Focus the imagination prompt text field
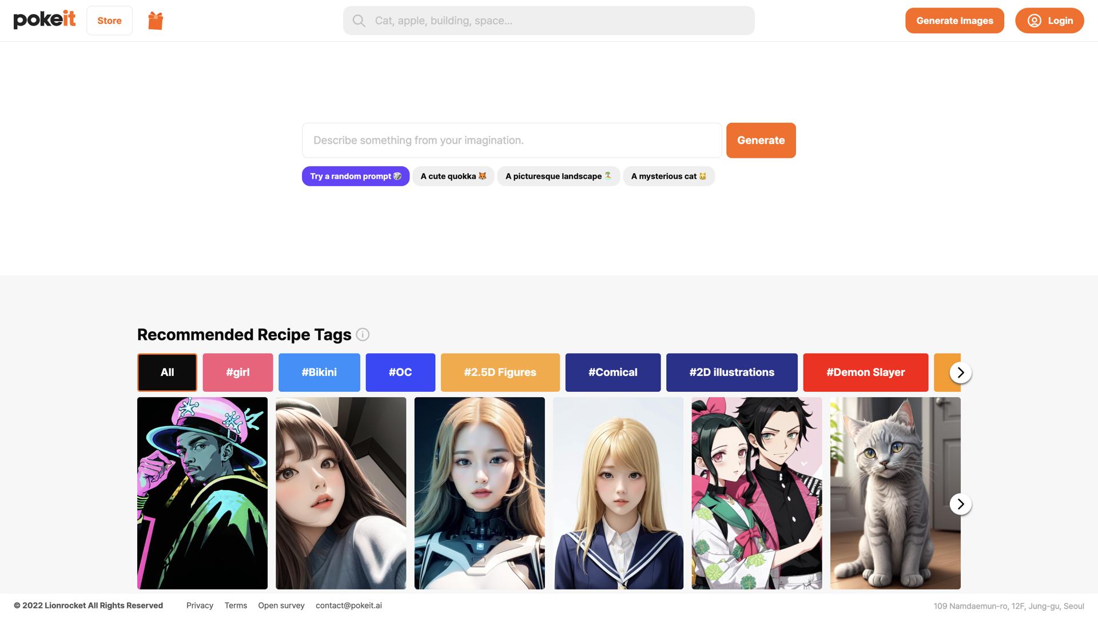This screenshot has width=1098, height=617. click(511, 141)
